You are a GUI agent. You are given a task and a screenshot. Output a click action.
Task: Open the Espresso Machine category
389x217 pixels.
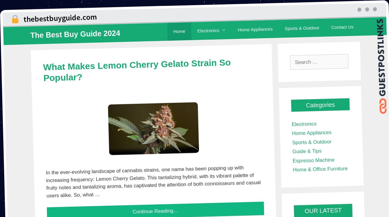[x=313, y=160]
